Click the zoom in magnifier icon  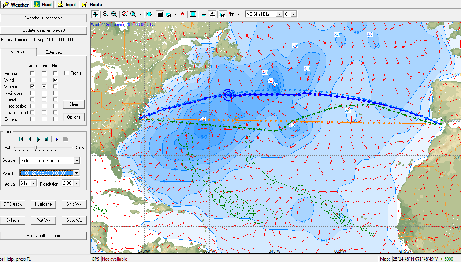105,14
